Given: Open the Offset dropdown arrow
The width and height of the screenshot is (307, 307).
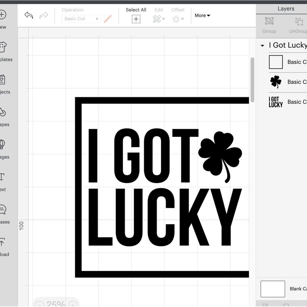Looking at the screenshot, I should pos(182,19).
